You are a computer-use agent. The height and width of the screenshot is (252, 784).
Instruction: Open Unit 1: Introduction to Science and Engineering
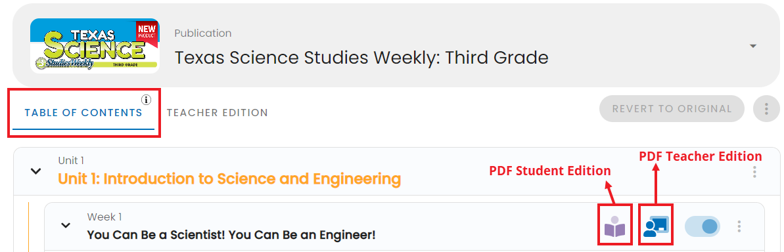pyautogui.click(x=229, y=178)
